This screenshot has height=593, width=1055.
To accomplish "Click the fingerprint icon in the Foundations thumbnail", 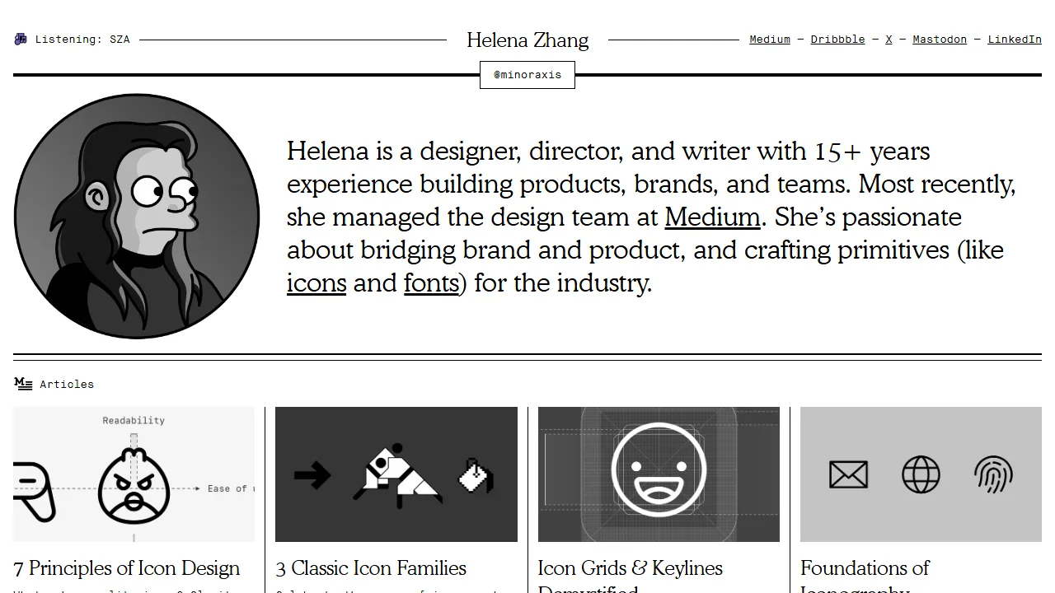I will [x=993, y=474].
